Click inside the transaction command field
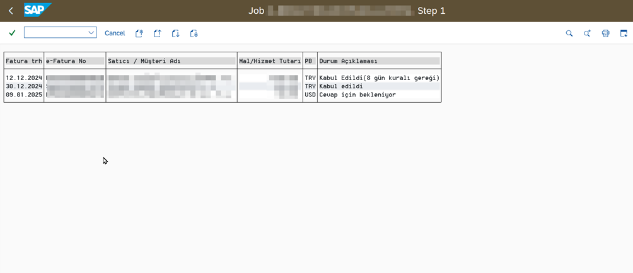 point(55,33)
